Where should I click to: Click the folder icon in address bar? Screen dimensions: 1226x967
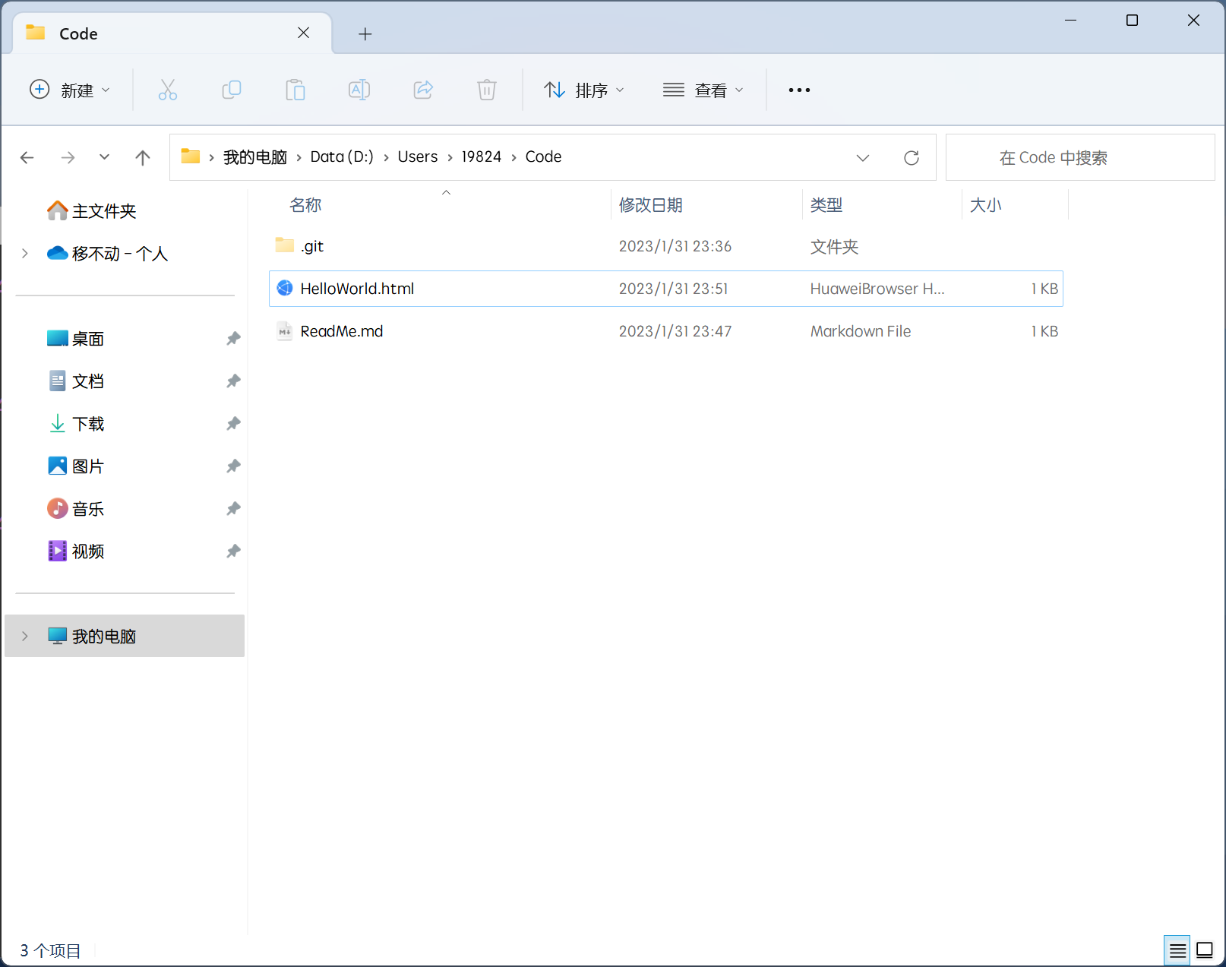[191, 156]
